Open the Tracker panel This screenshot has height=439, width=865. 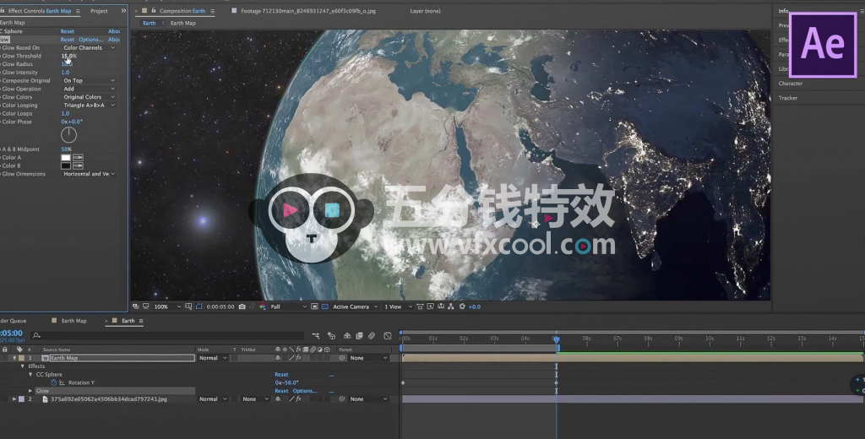pyautogui.click(x=788, y=98)
